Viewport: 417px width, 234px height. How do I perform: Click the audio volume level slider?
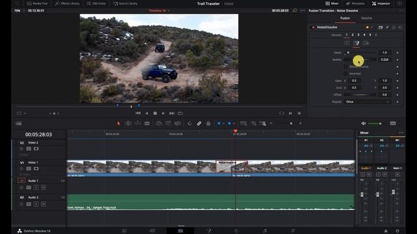tap(375, 123)
